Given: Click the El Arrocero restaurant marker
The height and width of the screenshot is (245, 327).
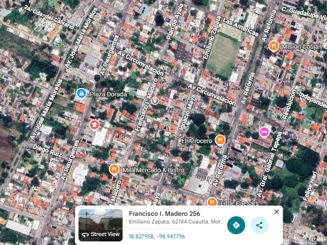Looking at the screenshot, I should click(220, 140).
